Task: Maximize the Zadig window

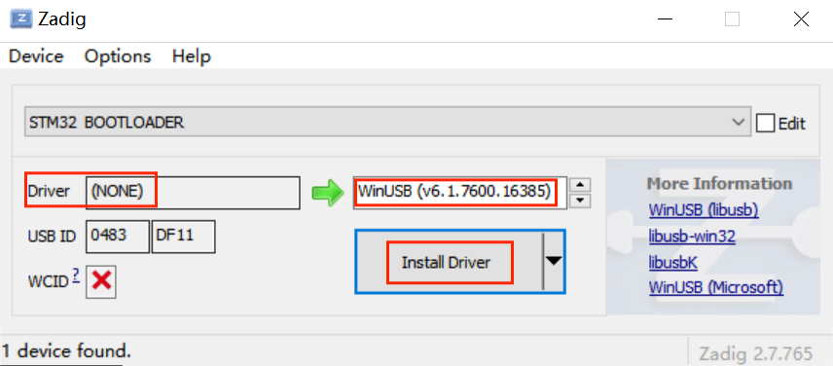Action: [732, 19]
